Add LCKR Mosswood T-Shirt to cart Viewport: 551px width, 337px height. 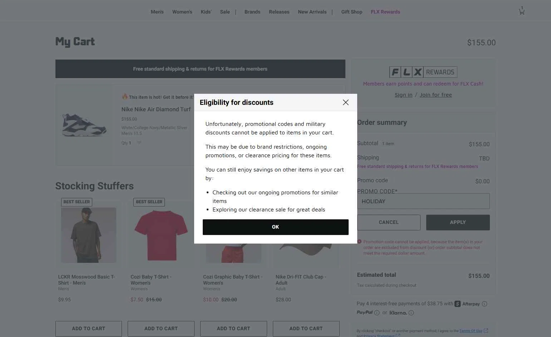pos(89,328)
